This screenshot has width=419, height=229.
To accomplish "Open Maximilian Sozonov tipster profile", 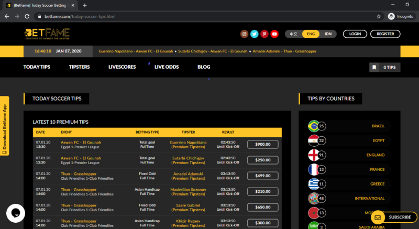I will click(188, 190).
